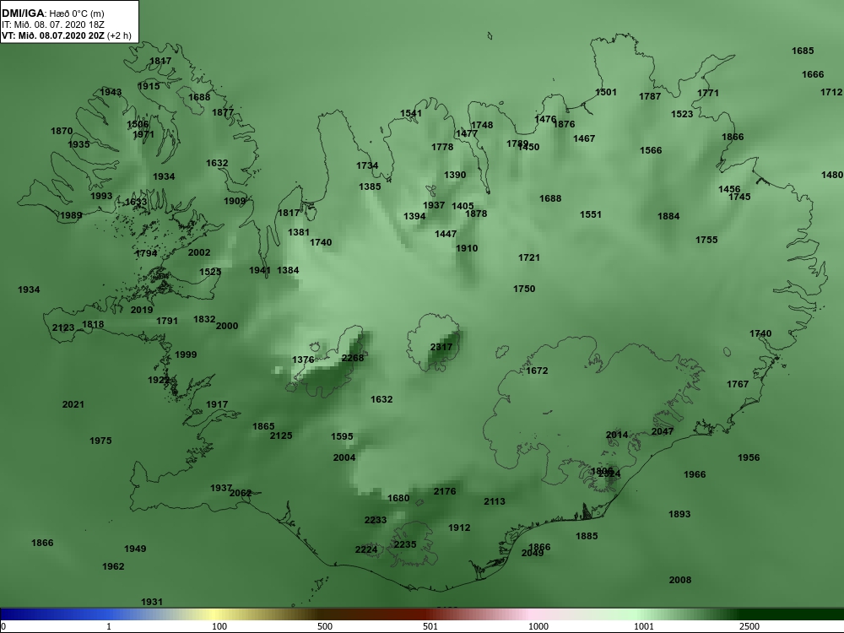The image size is (844, 633).
Task: Click the 1877 height value
Action: click(223, 112)
